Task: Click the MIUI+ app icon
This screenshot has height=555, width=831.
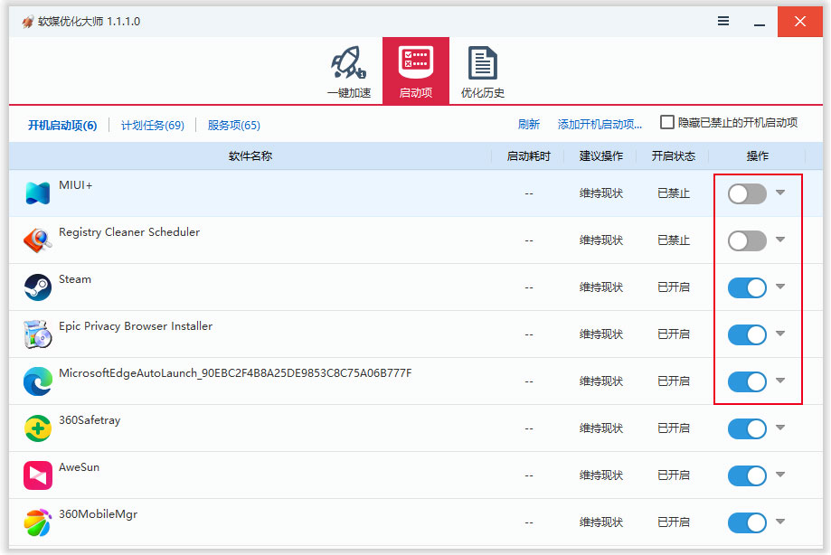Action: click(x=38, y=193)
